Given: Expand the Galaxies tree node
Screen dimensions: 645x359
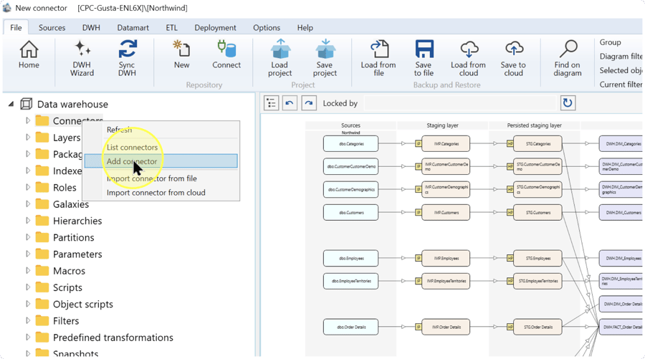Looking at the screenshot, I should click(27, 204).
